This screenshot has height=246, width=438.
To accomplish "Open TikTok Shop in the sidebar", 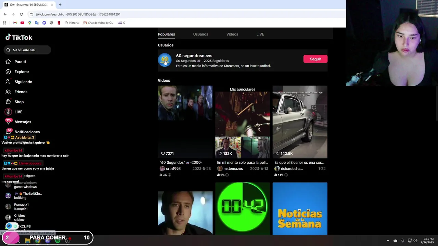I will tap(15, 102).
